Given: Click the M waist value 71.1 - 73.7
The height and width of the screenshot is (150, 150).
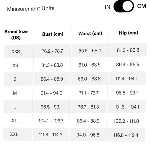Looking at the screenshot, I should pyautogui.click(x=89, y=93).
